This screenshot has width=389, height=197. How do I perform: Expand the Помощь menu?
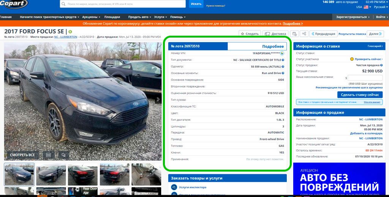178,17
